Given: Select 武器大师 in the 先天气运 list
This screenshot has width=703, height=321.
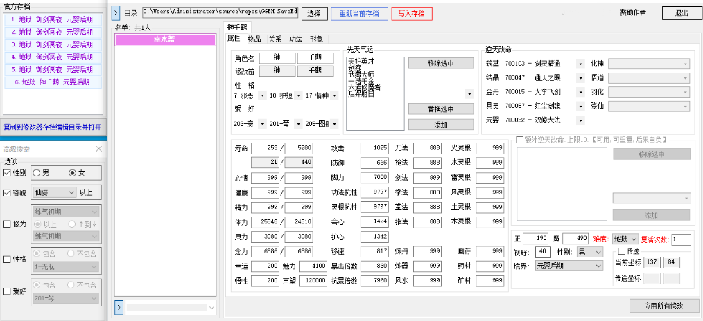Looking at the screenshot, I should [x=361, y=74].
